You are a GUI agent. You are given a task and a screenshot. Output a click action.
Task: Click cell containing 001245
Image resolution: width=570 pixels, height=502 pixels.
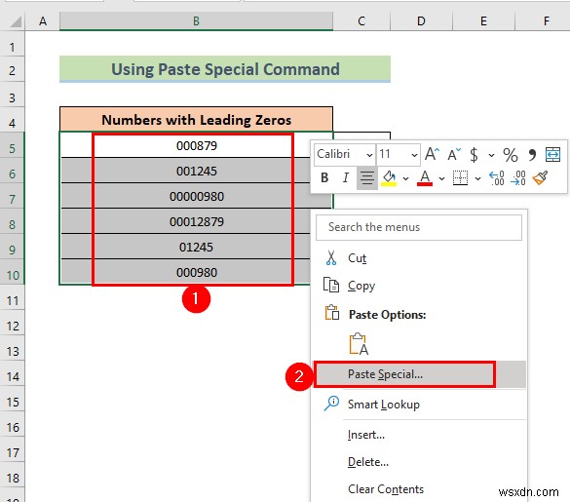196,171
